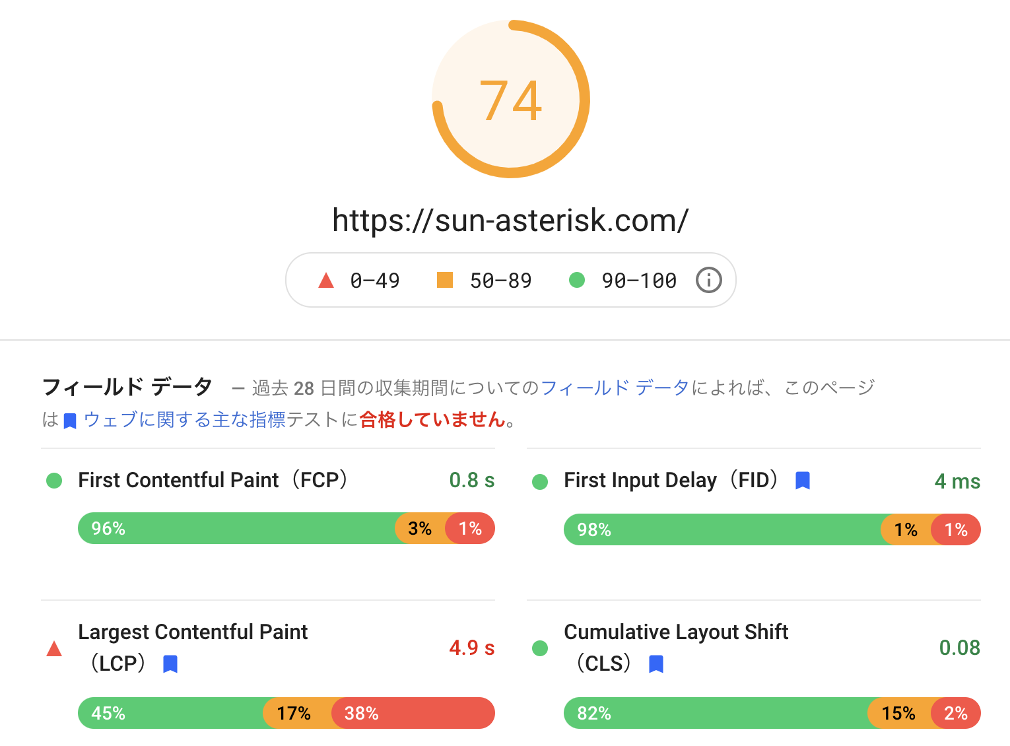Click the 82% green CLS bar segment
Screen dimensions: 1010x746
click(716, 713)
